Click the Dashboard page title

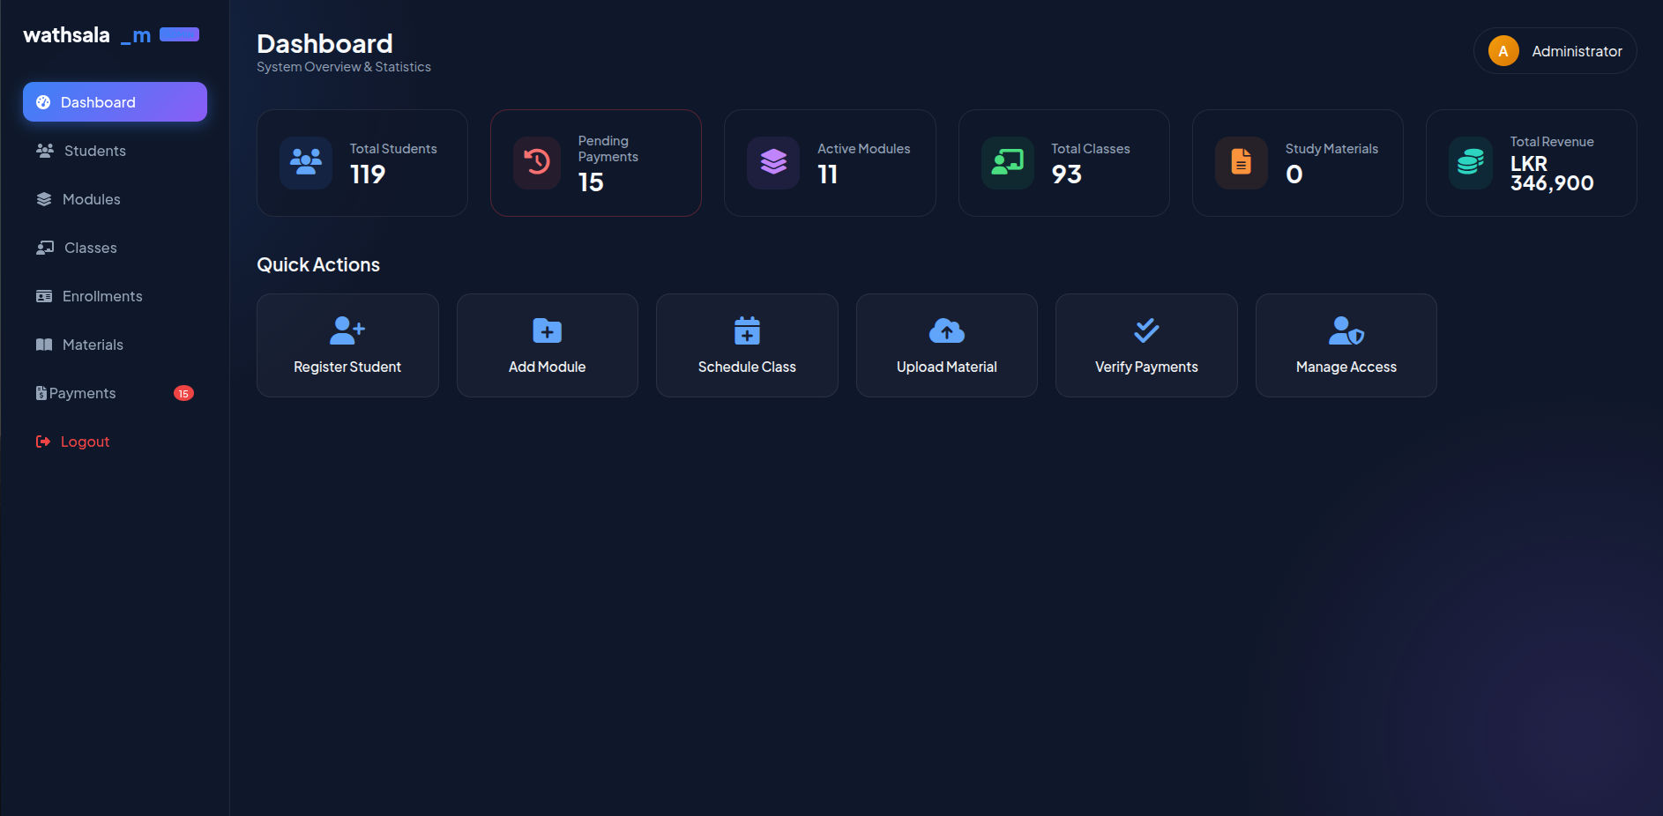coord(324,43)
